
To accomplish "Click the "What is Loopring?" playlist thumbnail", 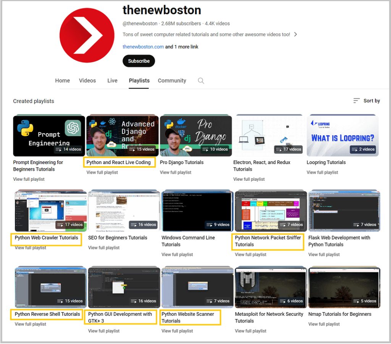I will pyautogui.click(x=343, y=135).
